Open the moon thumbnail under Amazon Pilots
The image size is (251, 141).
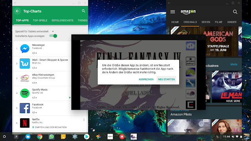[189, 127]
